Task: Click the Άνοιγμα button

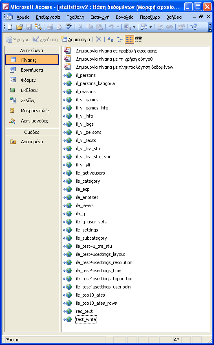Action: point(18,39)
